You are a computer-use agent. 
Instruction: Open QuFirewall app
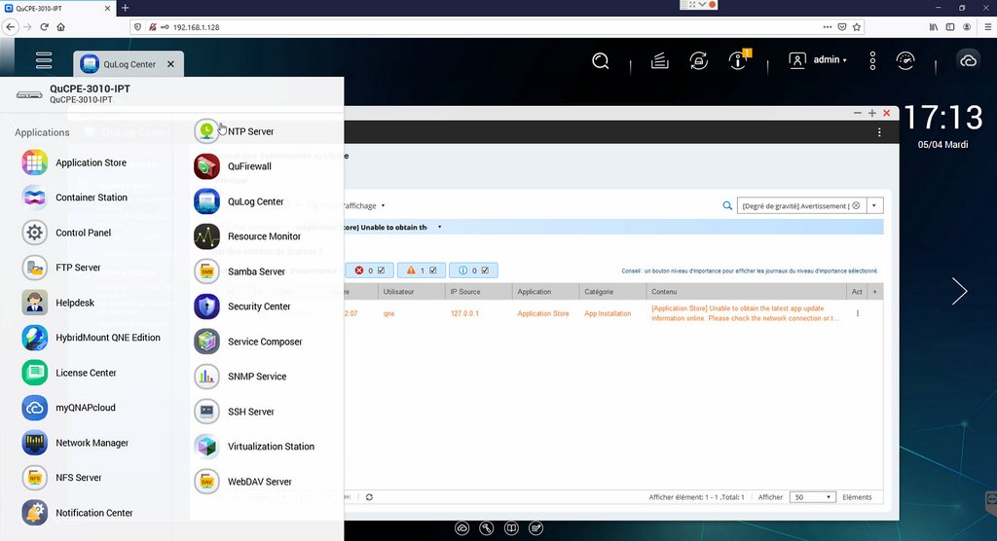(x=233, y=166)
